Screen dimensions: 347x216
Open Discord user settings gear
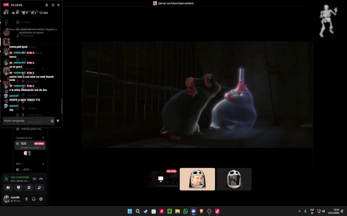pyautogui.click(x=41, y=199)
